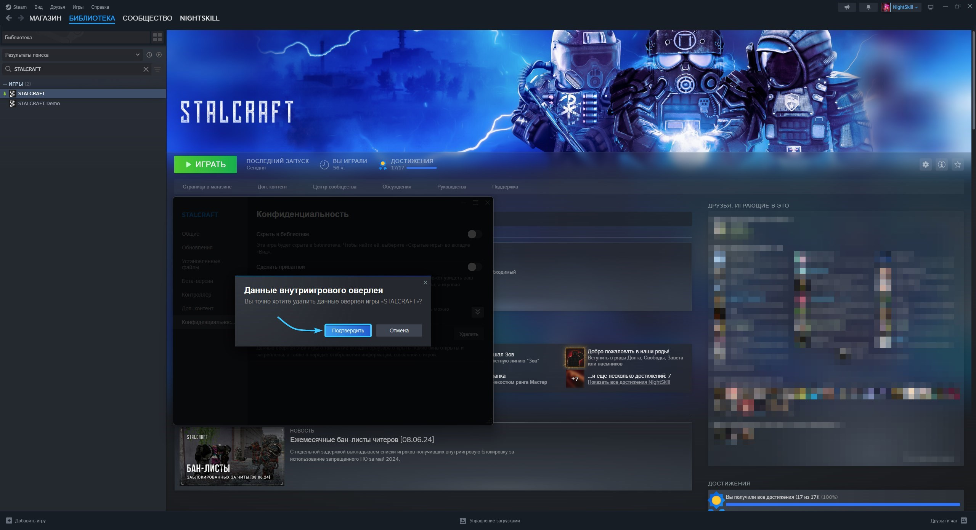
Task: Click the Библиотека home field
Action: tap(76, 37)
